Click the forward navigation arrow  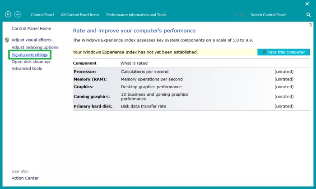(x=18, y=14)
